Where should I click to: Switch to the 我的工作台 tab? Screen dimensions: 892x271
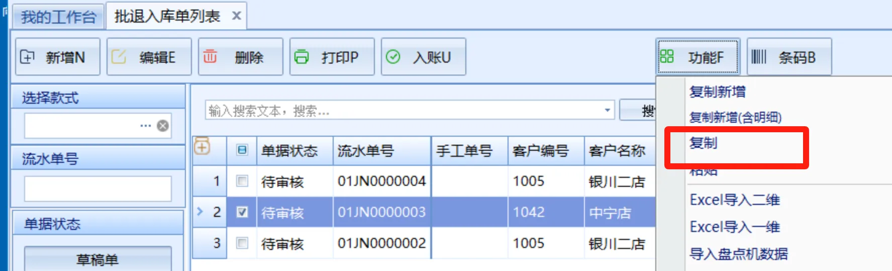(x=58, y=17)
